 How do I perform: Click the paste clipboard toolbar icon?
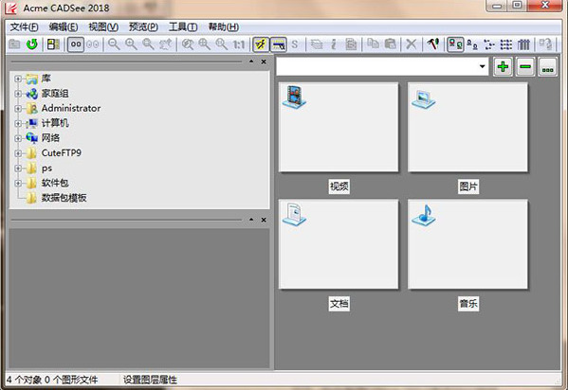[390, 44]
